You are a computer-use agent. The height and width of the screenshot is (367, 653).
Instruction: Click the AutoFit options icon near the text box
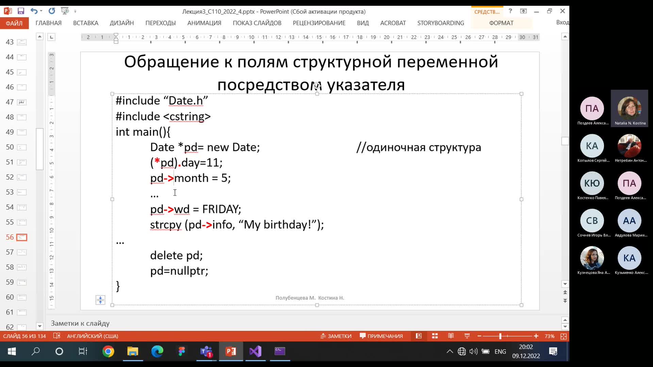click(x=100, y=300)
